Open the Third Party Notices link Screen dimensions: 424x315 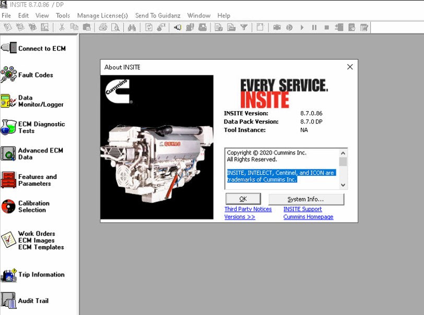pos(248,209)
